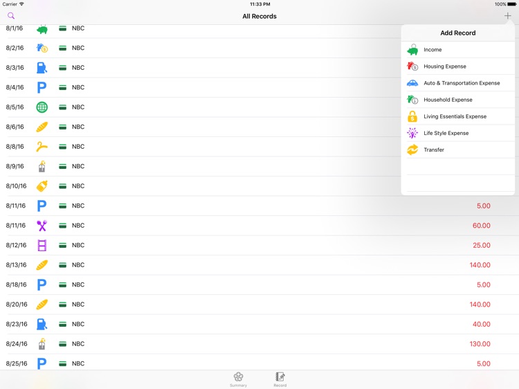Open the search magnifier icon
This screenshot has height=389, width=519.
11,15
